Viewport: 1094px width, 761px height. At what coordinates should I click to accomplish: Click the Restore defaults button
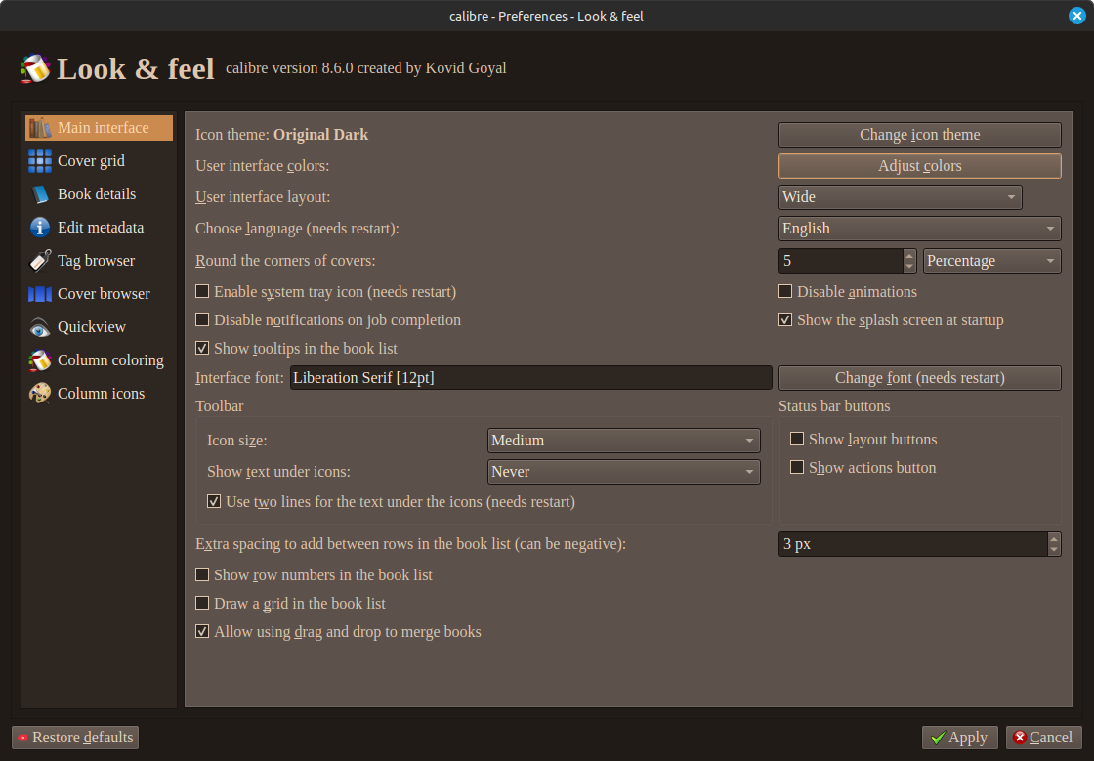pyautogui.click(x=75, y=738)
